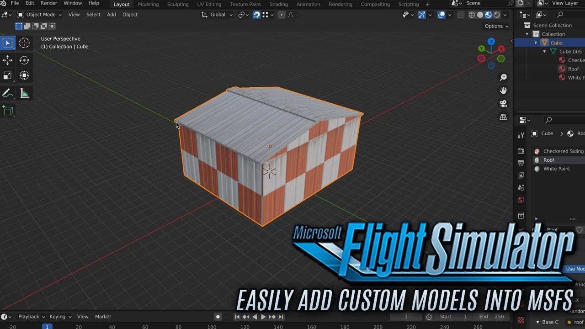Image resolution: width=585 pixels, height=329 pixels.
Task: Choose the Move tool
Action: pos(7,60)
